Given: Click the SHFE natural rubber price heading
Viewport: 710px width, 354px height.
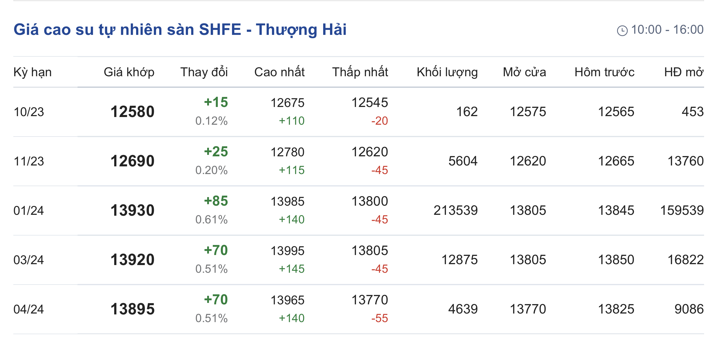Looking at the screenshot, I should 180,30.
